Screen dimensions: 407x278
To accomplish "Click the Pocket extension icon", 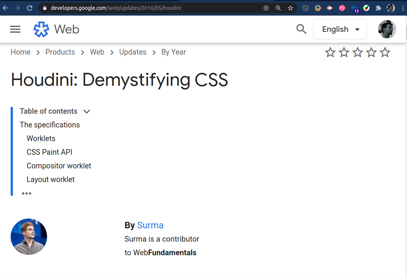I will click(306, 8).
